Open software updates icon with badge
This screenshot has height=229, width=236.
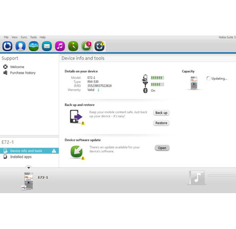(86, 46)
